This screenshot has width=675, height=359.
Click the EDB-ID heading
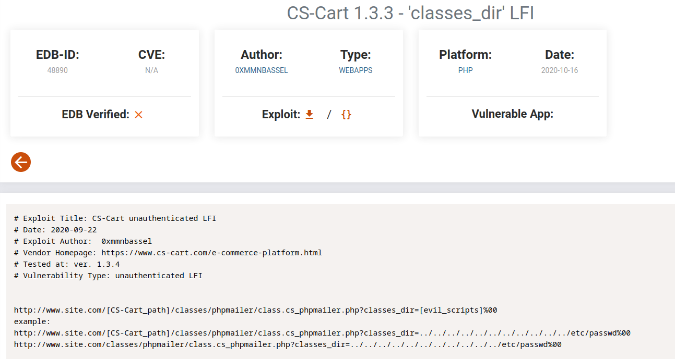57,55
